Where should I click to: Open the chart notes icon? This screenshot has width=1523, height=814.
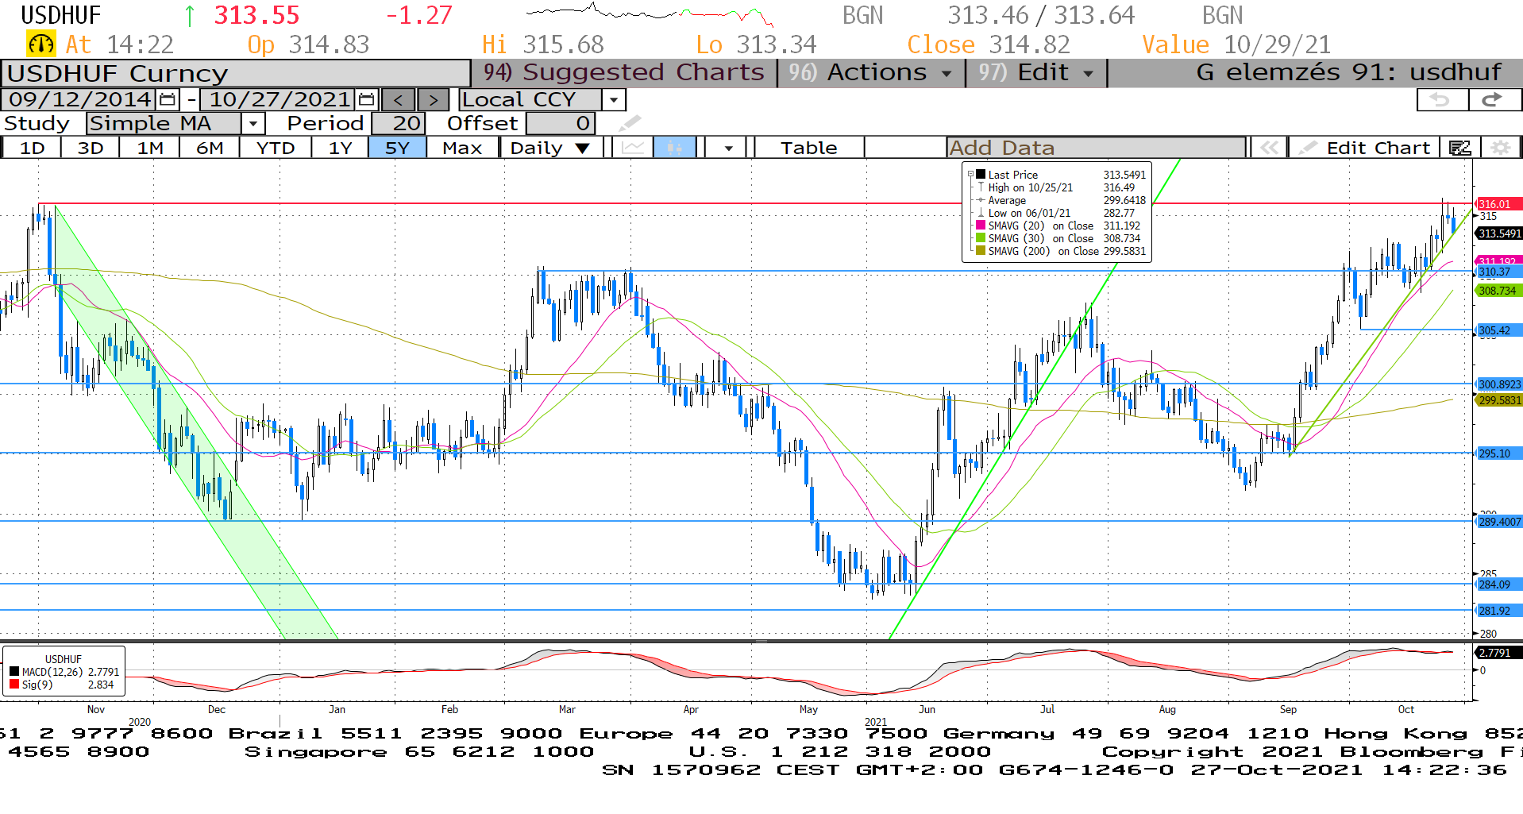(1459, 148)
